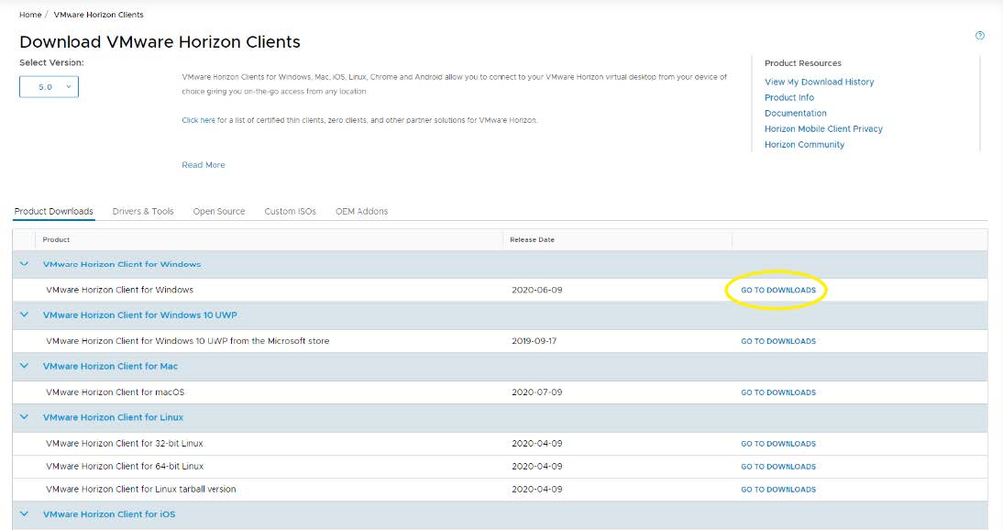This screenshot has height=530, width=1003.
Task: Visit the Horizon Community link
Action: [x=804, y=145]
